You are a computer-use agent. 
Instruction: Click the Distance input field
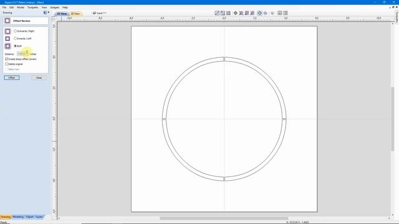[x=22, y=54]
